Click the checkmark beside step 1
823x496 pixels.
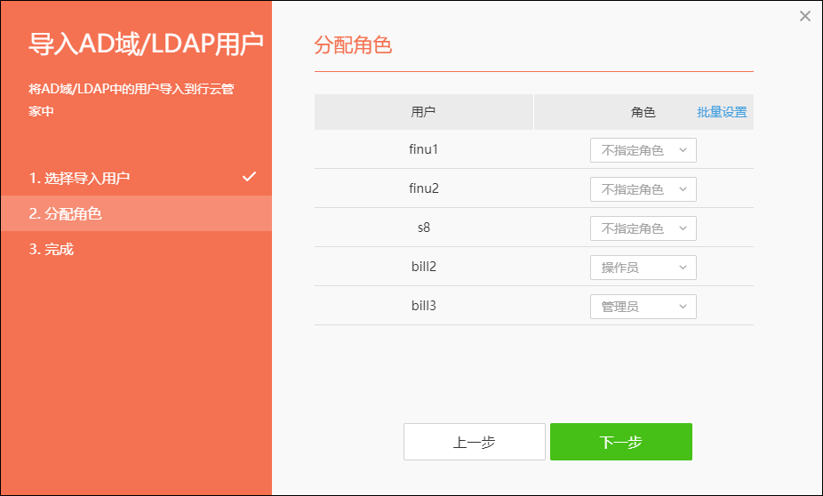250,176
